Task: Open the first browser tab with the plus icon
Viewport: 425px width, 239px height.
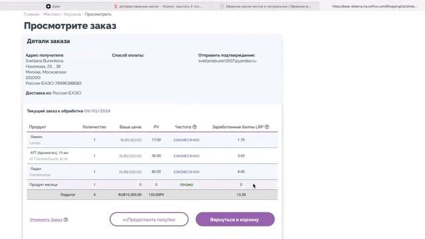Action: pyautogui.click(x=53, y=6)
